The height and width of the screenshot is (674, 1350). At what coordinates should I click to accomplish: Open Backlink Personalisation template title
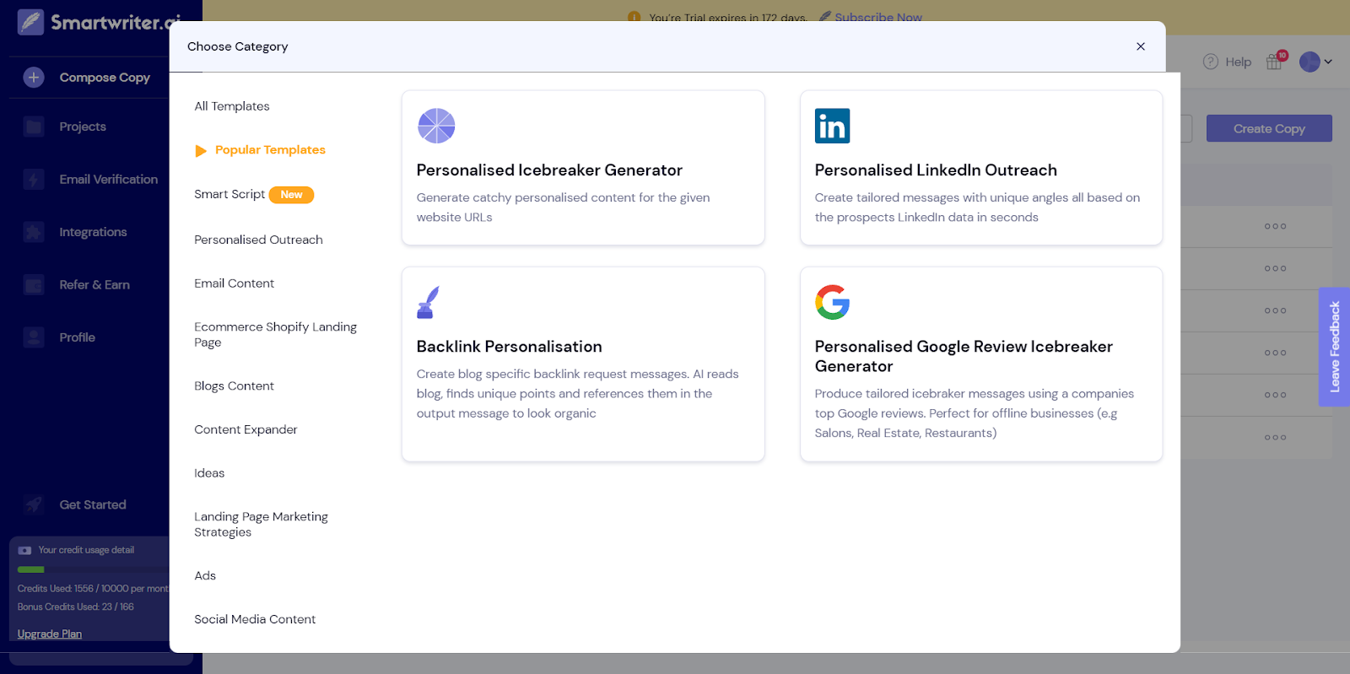[x=509, y=347]
